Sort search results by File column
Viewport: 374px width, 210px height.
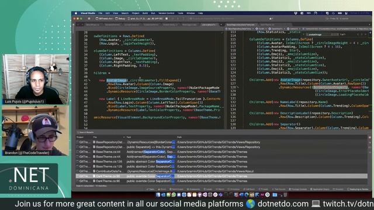[95, 138]
